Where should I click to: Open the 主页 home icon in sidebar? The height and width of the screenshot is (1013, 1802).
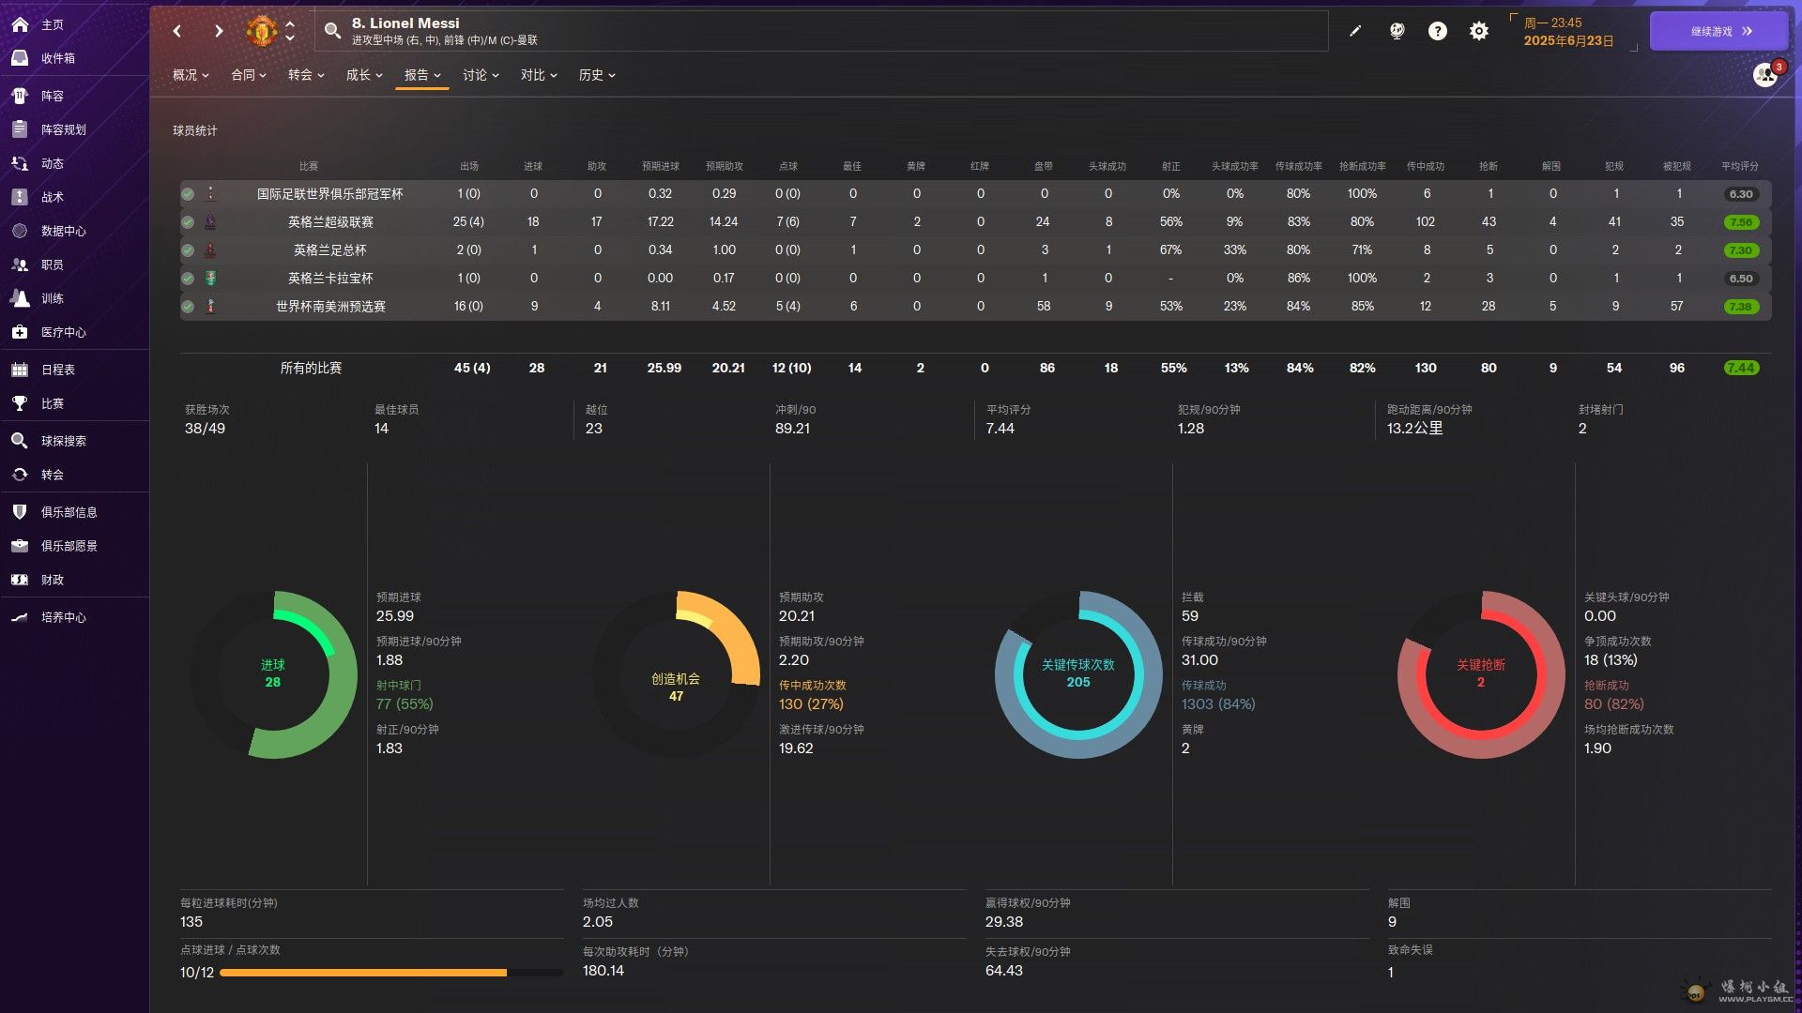20,24
